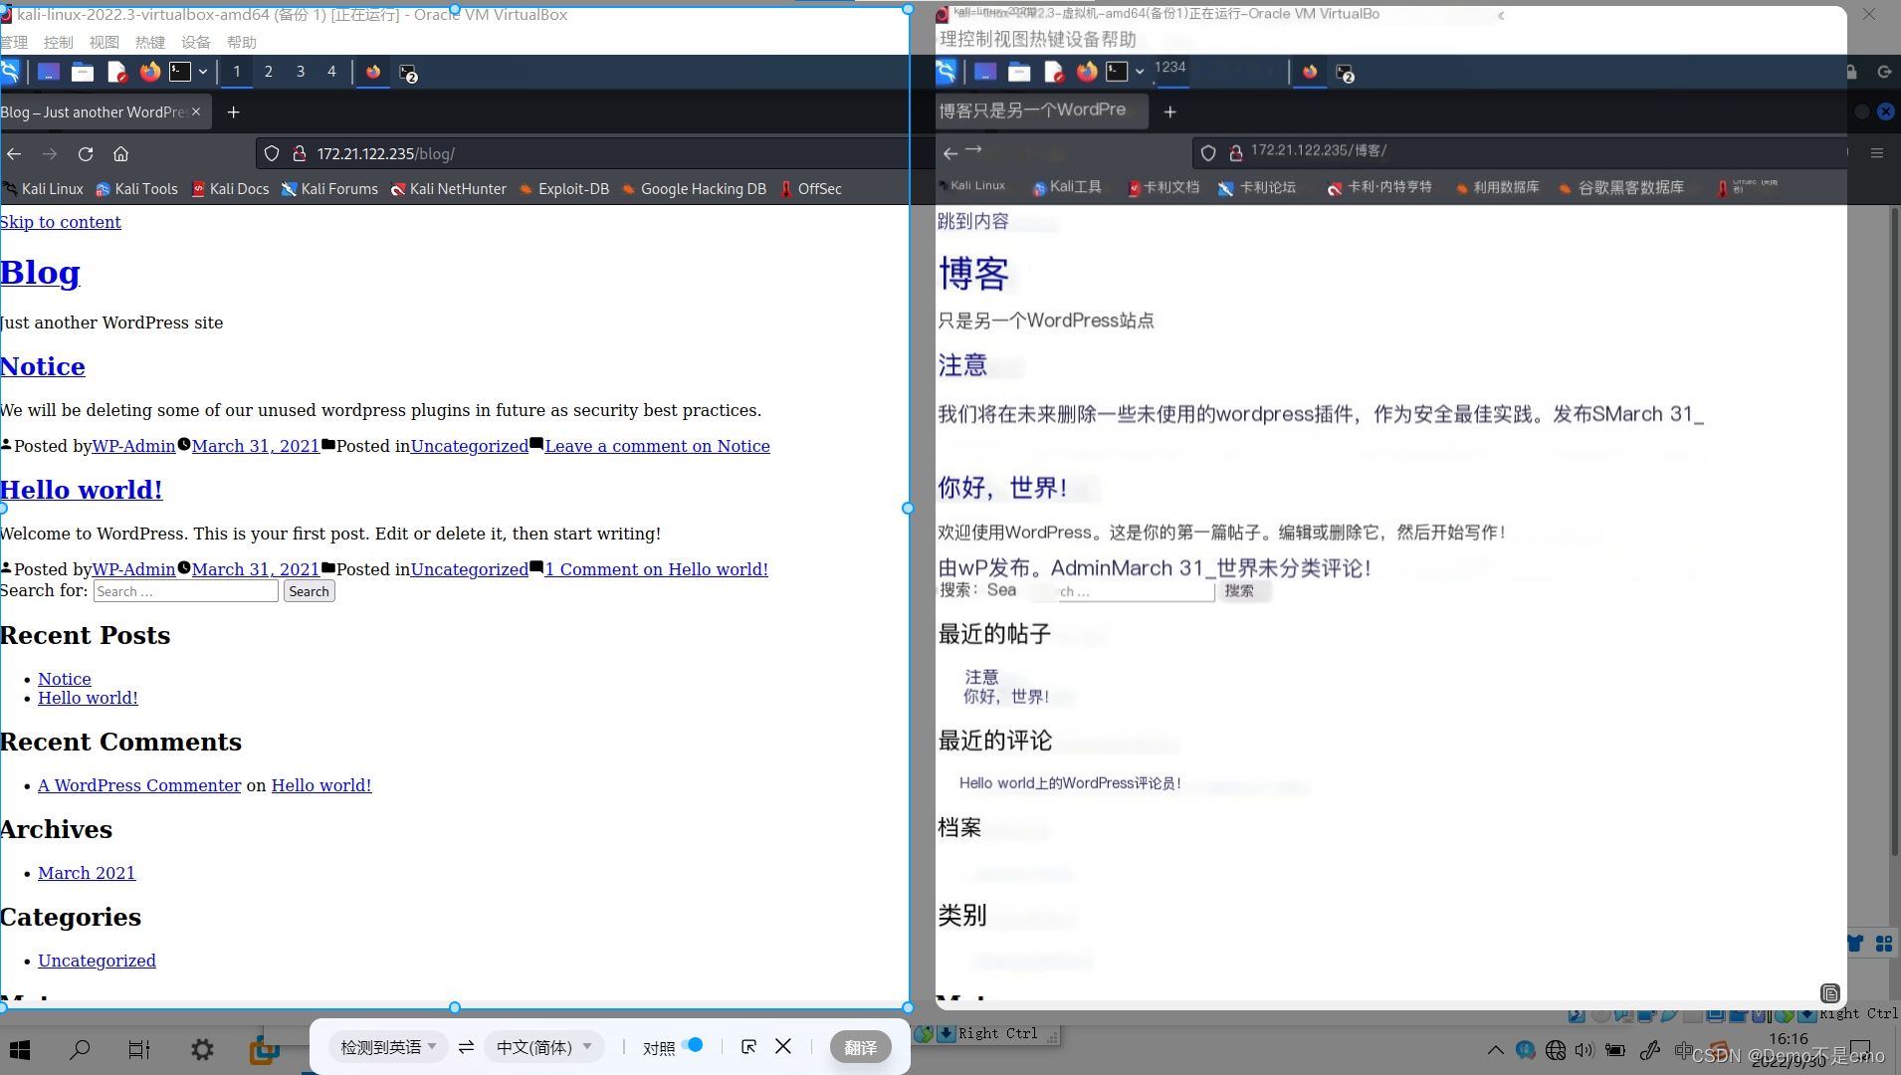Click the blog Search button
Screen dimensions: 1901x1075
(x=309, y=591)
